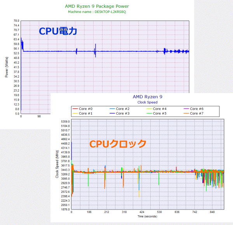
Task: Click the orange Core #7 color line
Action: coord(186,113)
